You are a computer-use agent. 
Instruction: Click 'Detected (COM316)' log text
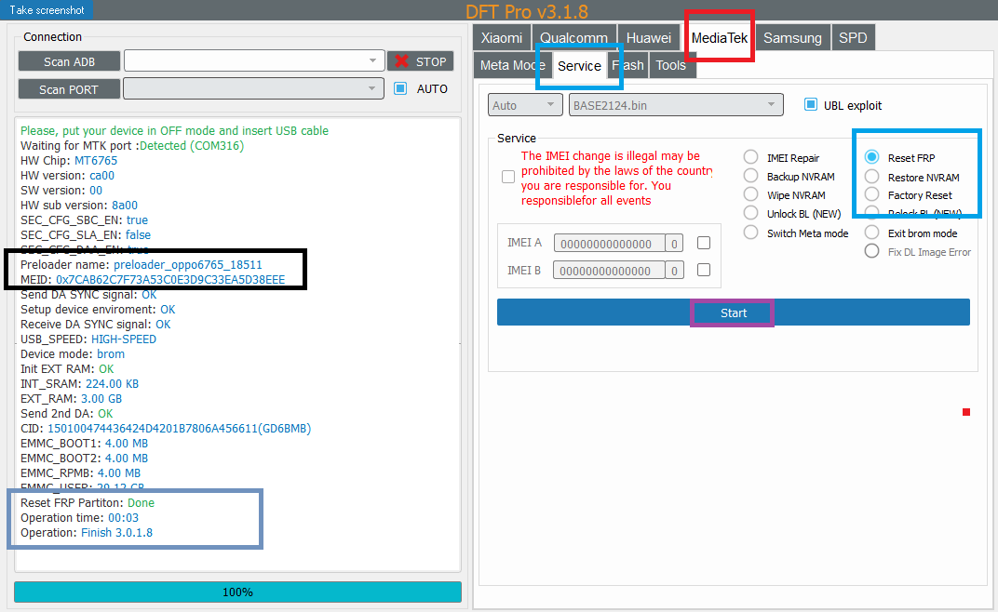tap(192, 146)
